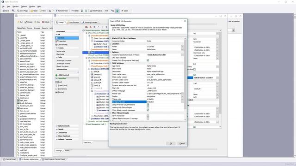This screenshot has height=166, width=296.
Task: Click the SQL toolbar button
Action: [x=107, y=11]
